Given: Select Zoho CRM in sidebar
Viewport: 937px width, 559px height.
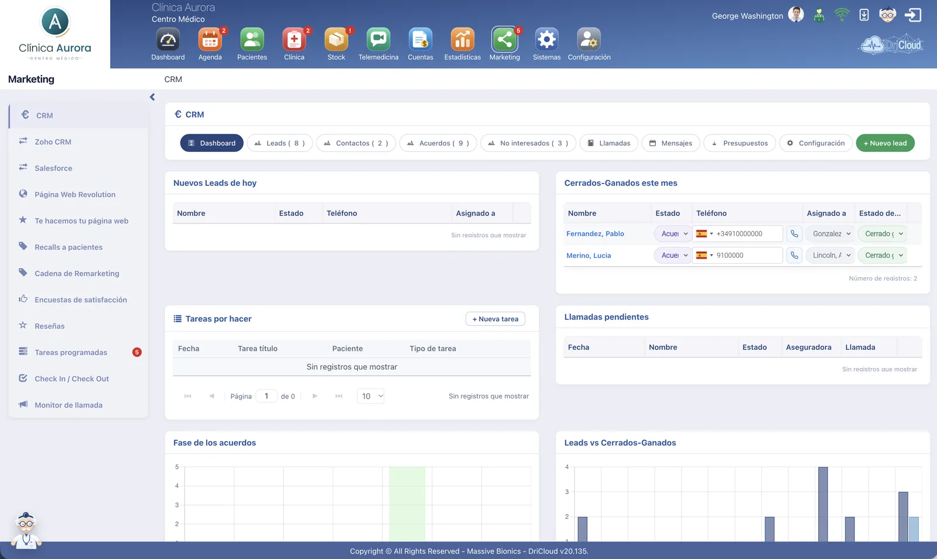Looking at the screenshot, I should click(78, 142).
